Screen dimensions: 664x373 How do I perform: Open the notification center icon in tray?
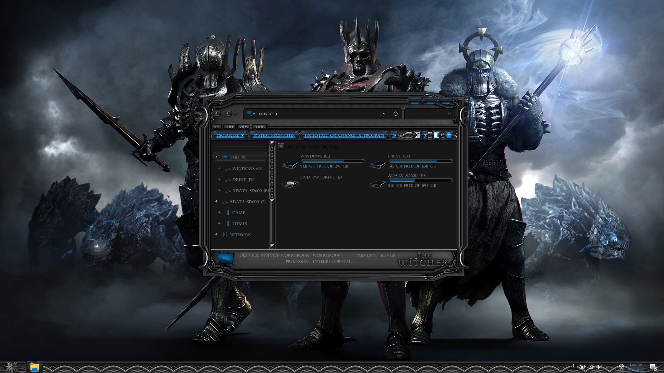pos(653,367)
